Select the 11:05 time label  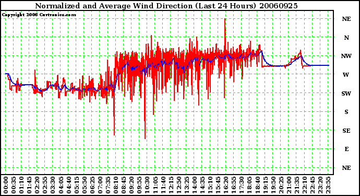tap(155, 185)
